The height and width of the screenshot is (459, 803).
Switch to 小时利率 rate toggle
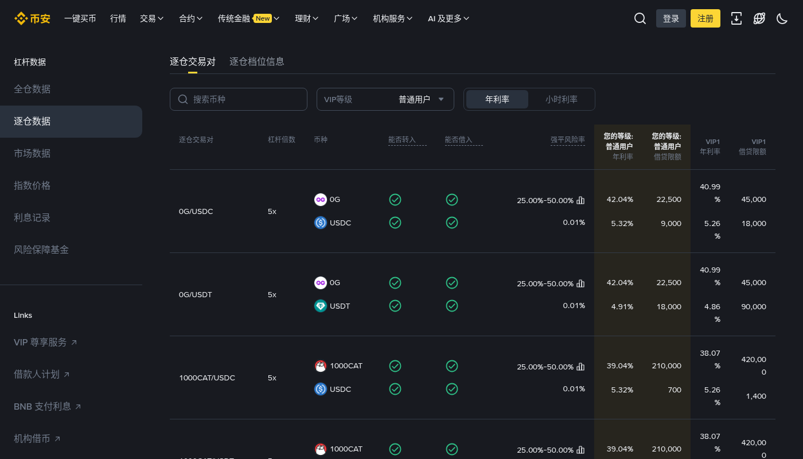tap(562, 99)
